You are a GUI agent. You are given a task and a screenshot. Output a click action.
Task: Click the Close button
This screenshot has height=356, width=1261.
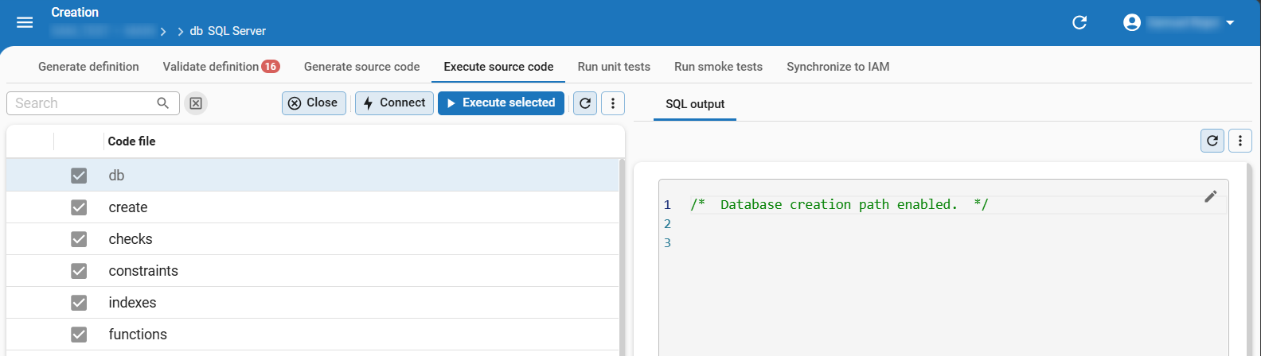point(314,103)
